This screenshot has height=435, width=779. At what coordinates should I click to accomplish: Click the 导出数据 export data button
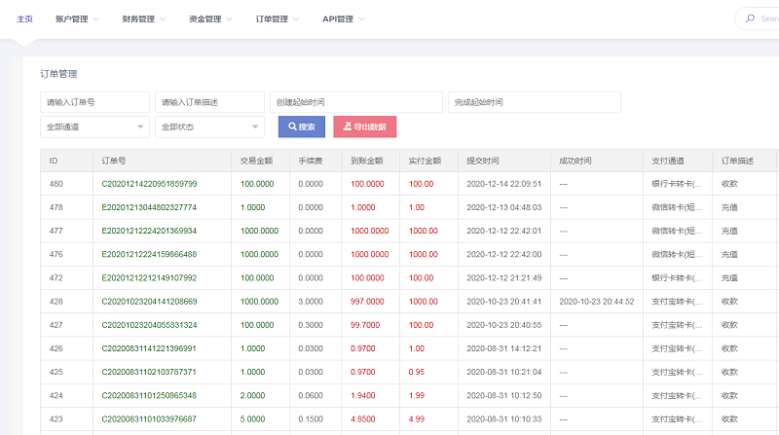(364, 127)
